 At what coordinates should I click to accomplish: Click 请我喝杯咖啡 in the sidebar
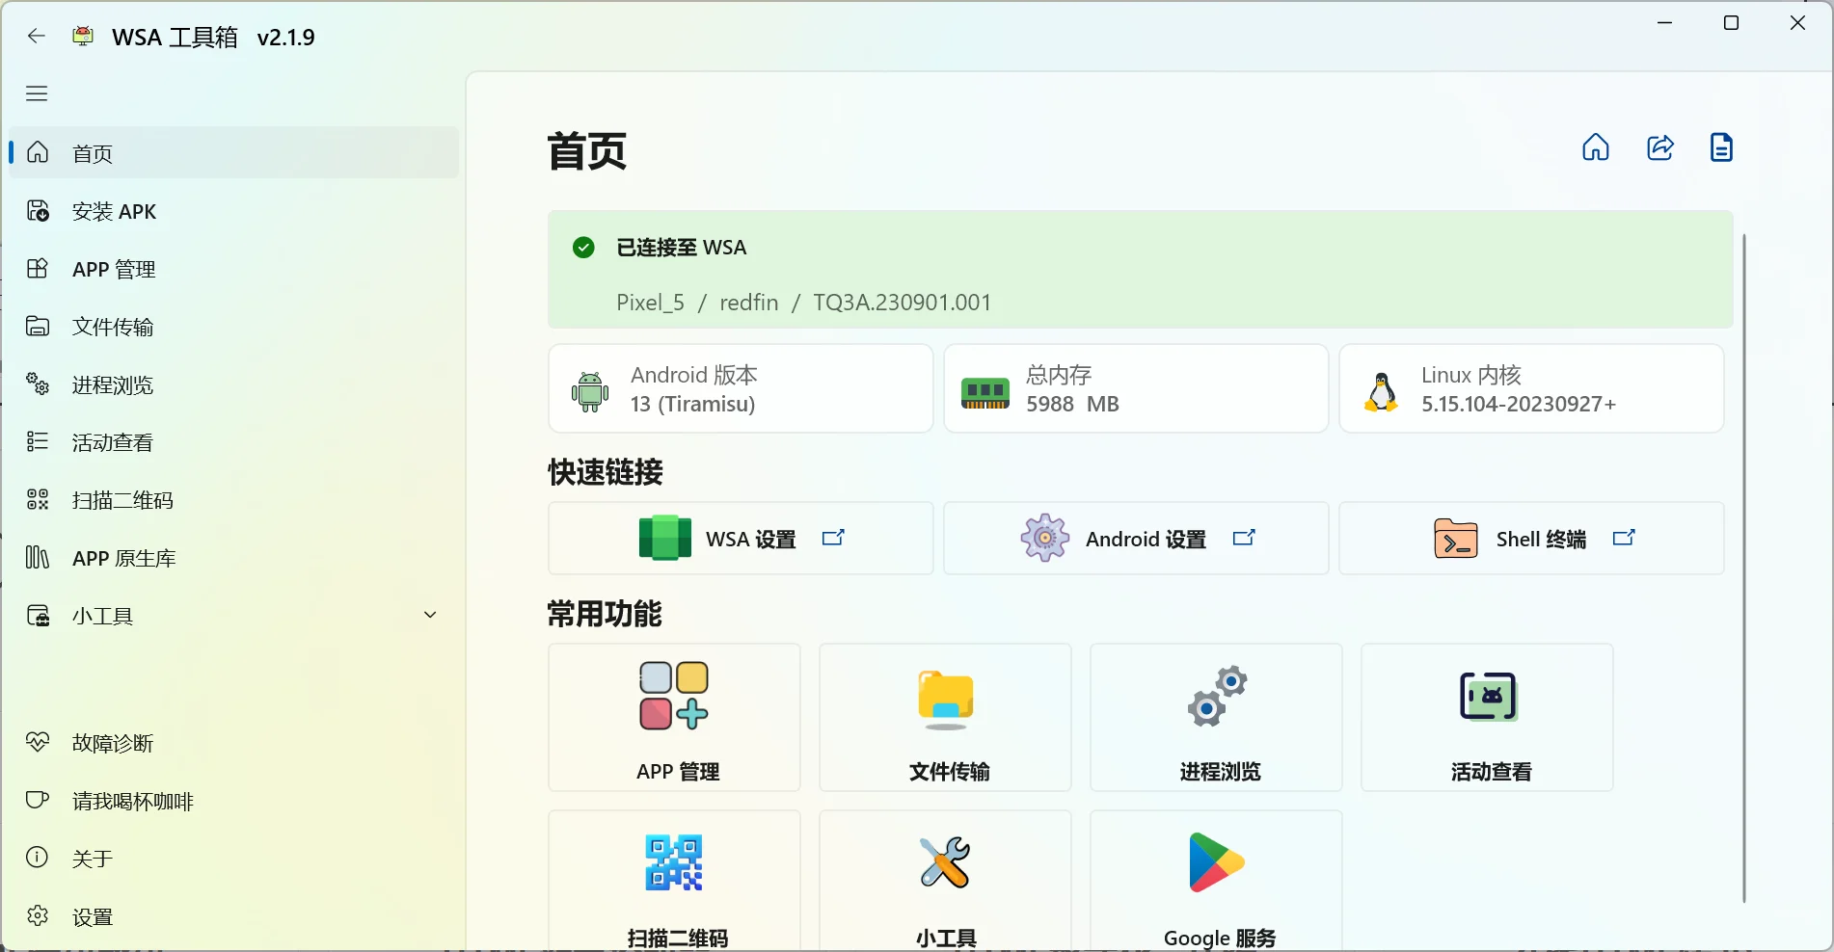(x=131, y=801)
